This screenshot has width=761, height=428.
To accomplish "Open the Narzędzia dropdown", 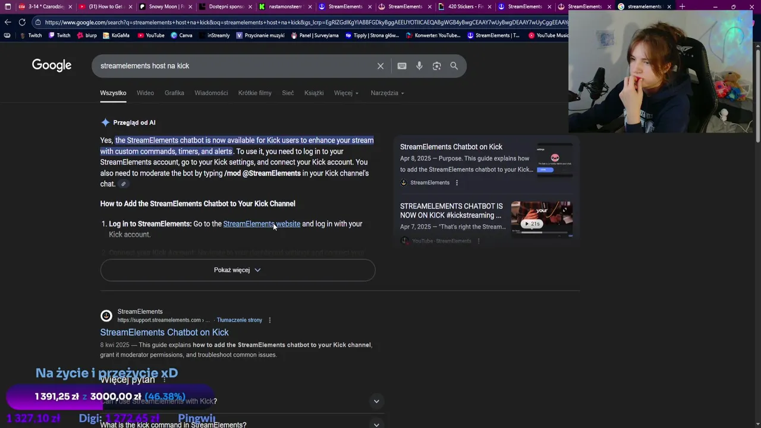I will pos(387,93).
